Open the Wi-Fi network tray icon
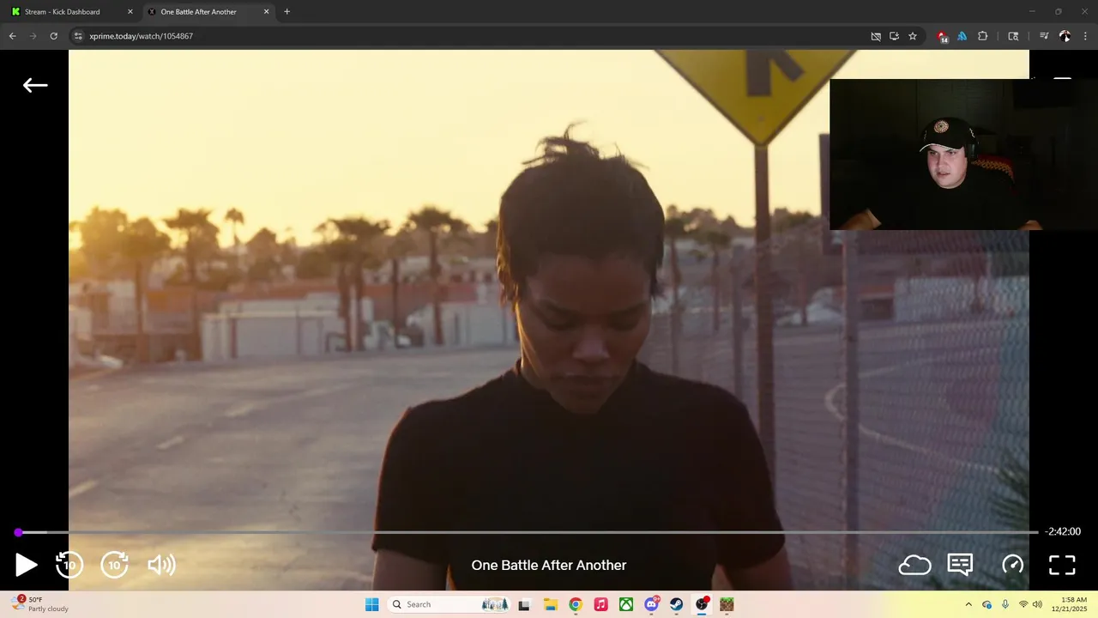 pyautogui.click(x=1023, y=604)
